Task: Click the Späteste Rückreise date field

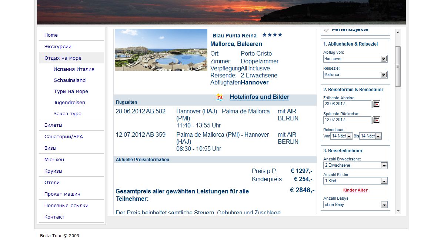Action: [x=347, y=120]
